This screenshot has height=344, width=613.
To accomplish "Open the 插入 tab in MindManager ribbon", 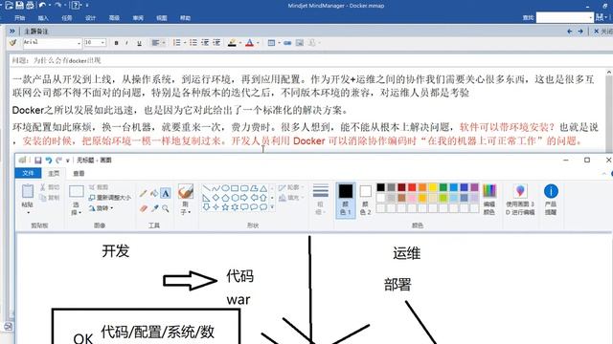I will (43, 18).
